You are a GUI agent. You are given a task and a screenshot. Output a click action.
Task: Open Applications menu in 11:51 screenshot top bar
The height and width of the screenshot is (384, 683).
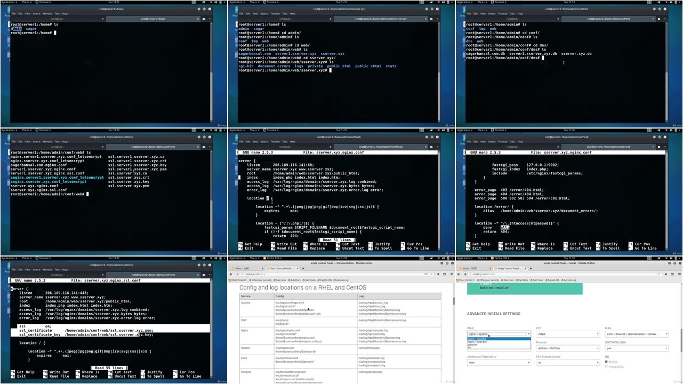click(10, 2)
